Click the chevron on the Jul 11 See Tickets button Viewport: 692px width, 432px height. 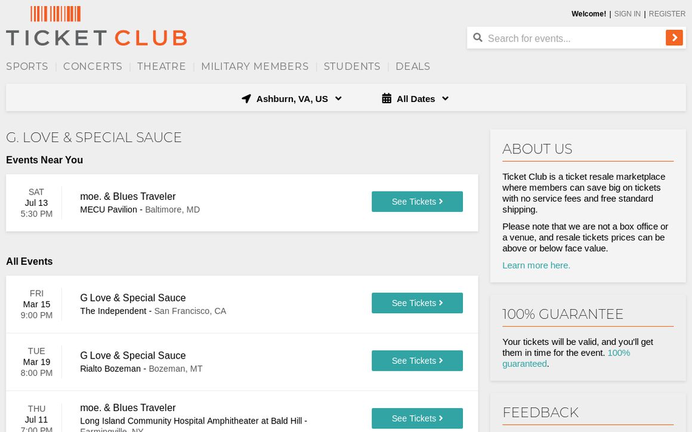coord(441,418)
